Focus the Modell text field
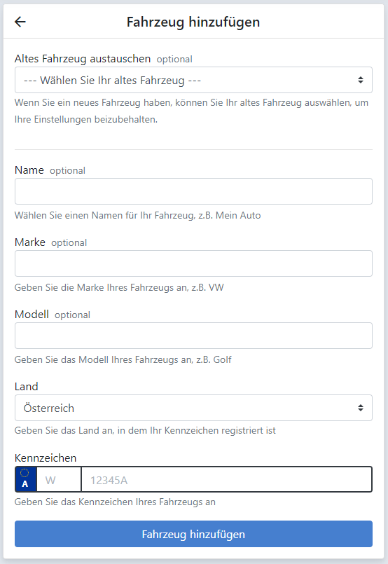388x564 pixels. (x=193, y=336)
